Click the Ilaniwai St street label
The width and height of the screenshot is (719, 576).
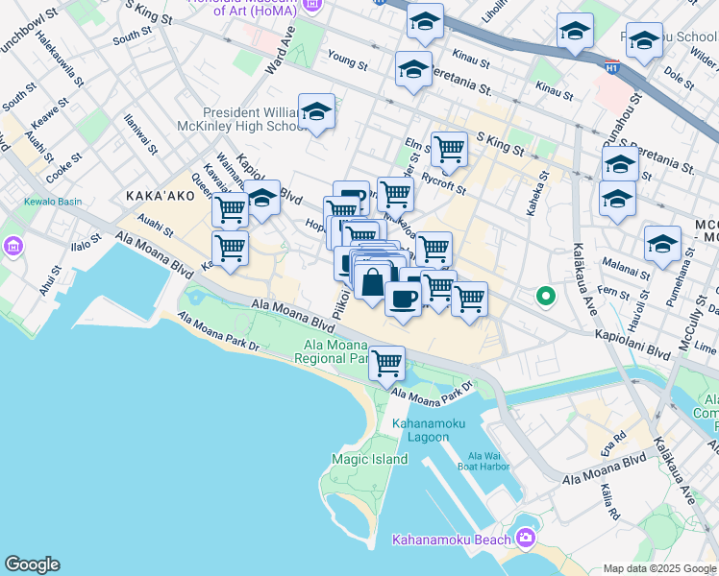coord(140,134)
